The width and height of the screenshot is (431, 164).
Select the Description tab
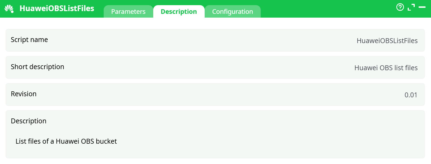(x=179, y=11)
